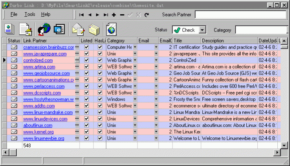Delete record with minus icon
Viewport: 290px width, 166px height.
122,15
